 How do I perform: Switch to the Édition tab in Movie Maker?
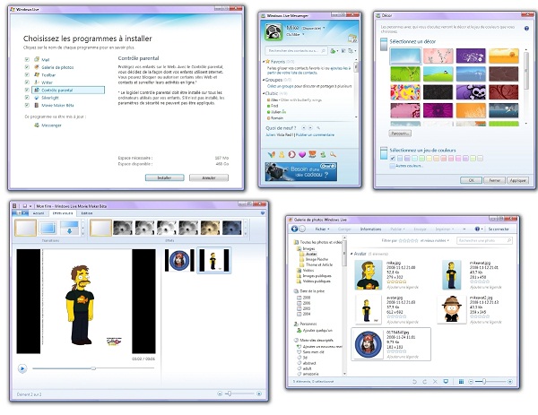tap(87, 213)
